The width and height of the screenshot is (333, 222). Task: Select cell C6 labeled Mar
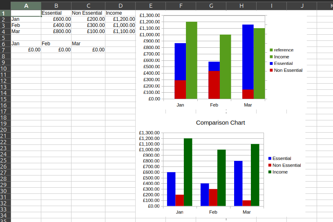point(88,44)
